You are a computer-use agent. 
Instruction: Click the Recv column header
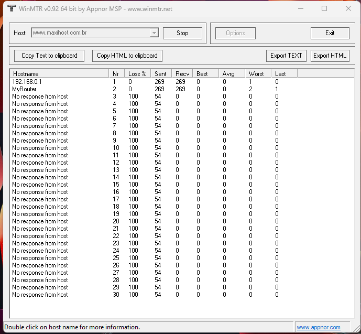pyautogui.click(x=182, y=74)
